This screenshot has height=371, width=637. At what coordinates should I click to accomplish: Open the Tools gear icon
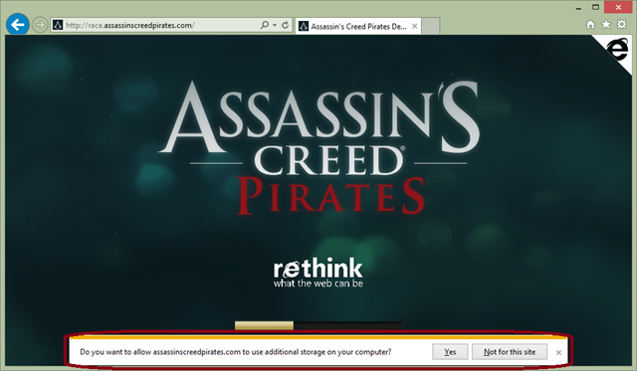point(622,24)
